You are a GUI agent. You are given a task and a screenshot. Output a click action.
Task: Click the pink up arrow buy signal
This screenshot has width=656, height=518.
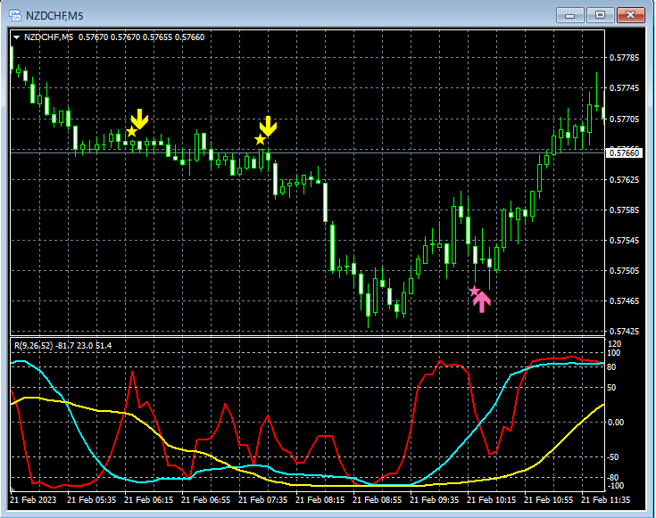(x=482, y=302)
